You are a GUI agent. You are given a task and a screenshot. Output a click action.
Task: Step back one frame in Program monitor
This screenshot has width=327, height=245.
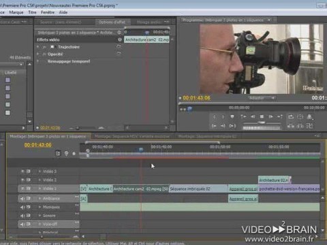(253, 116)
